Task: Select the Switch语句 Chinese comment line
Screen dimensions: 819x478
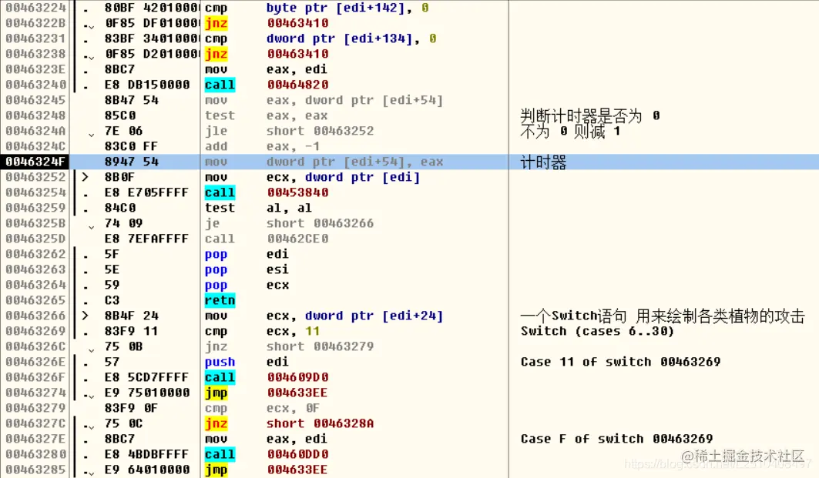Action: 663,316
